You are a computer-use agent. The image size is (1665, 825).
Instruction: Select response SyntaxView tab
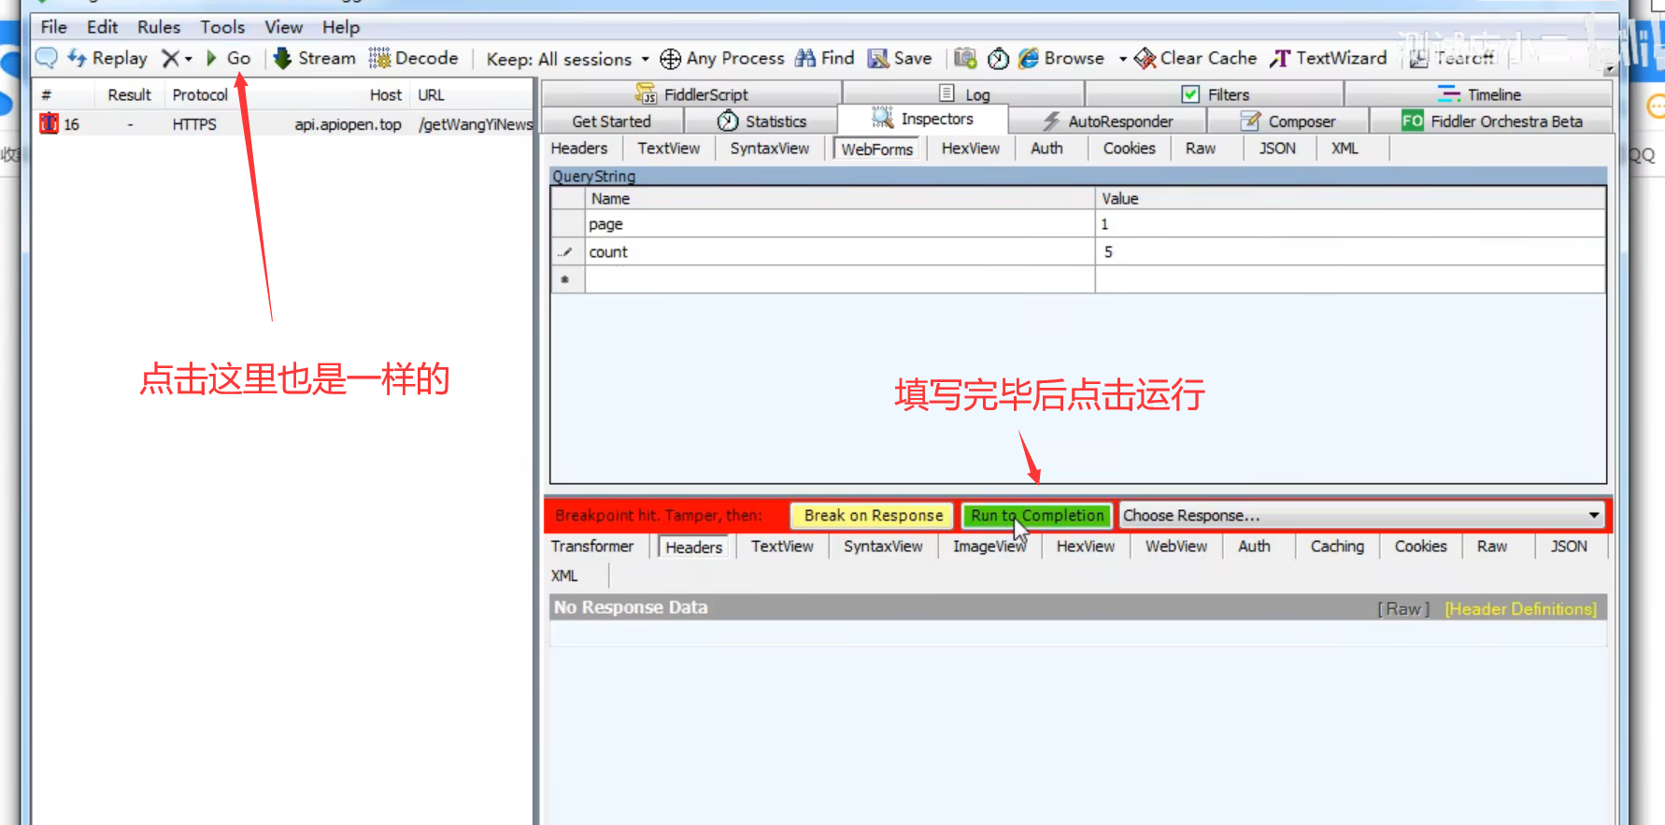pyautogui.click(x=883, y=547)
